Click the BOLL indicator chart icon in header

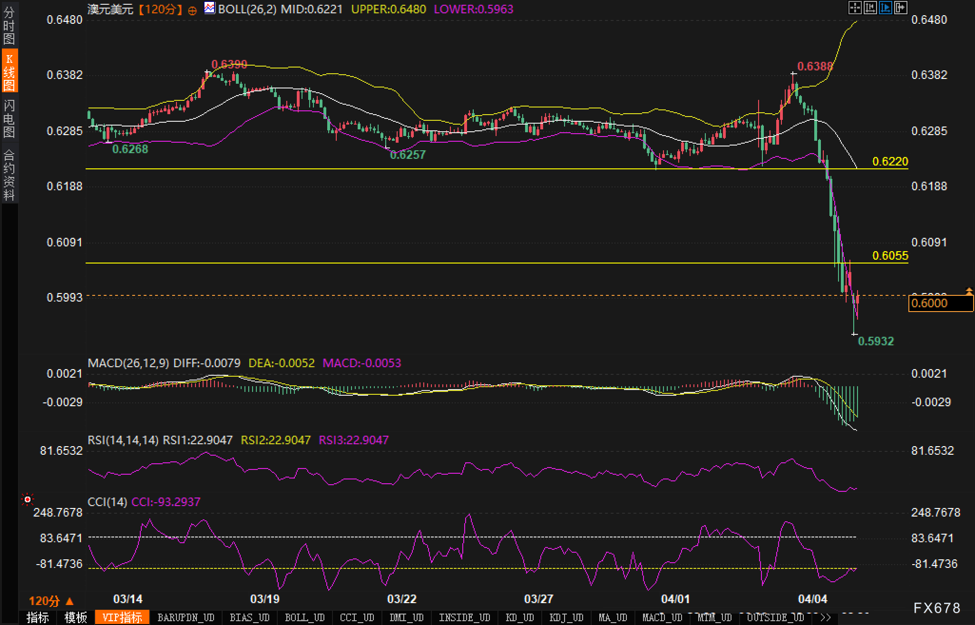pos(209,8)
